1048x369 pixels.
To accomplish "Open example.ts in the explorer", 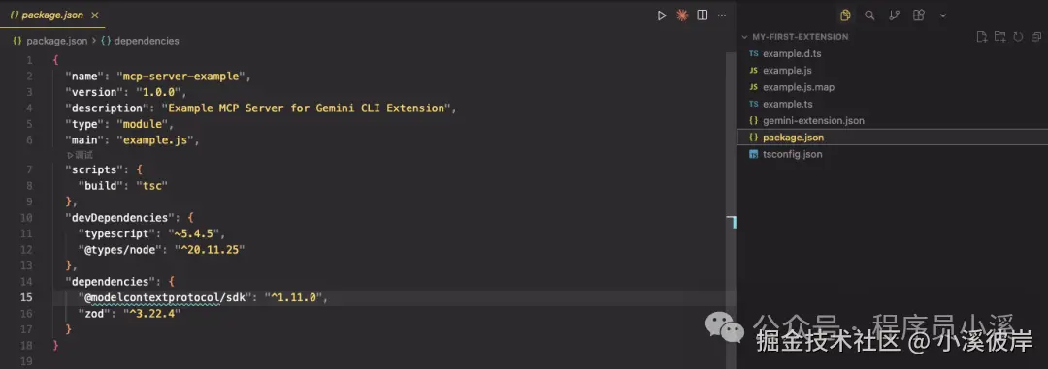I will pos(788,104).
